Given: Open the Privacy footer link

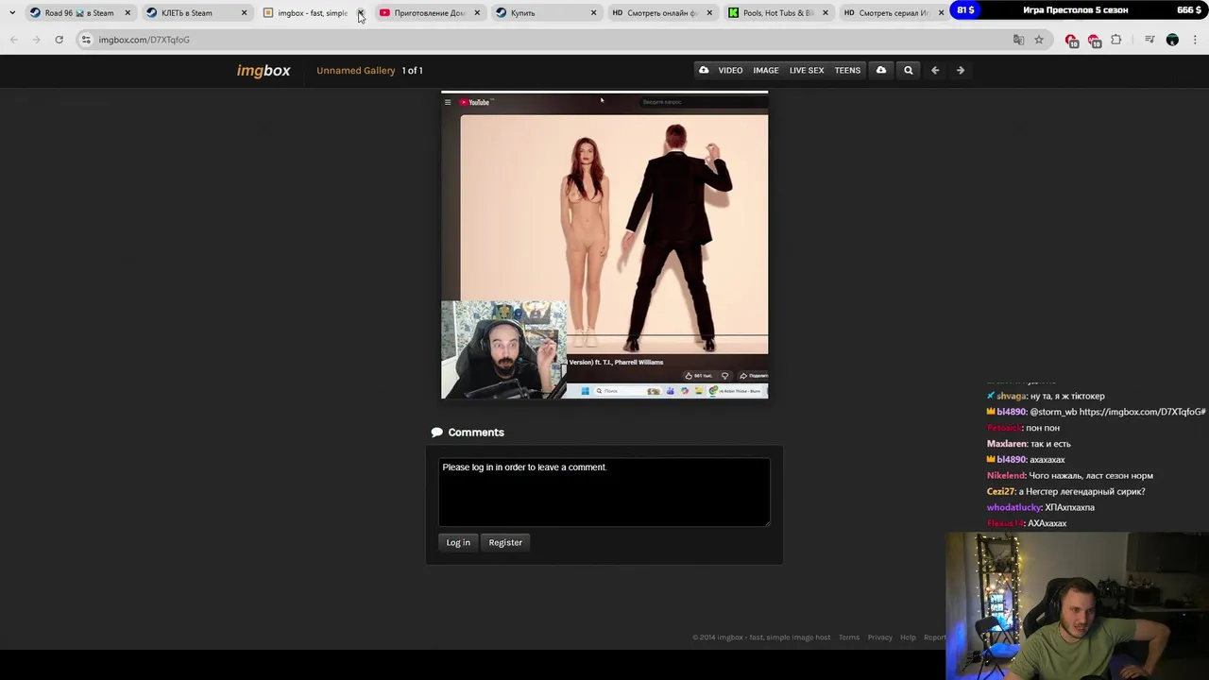Looking at the screenshot, I should [x=880, y=637].
